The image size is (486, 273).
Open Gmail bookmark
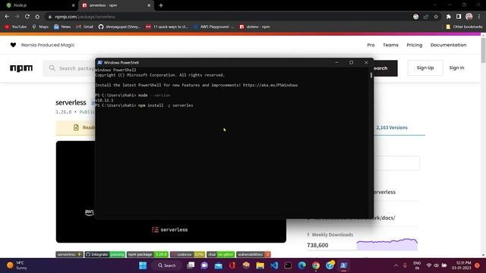point(84,27)
